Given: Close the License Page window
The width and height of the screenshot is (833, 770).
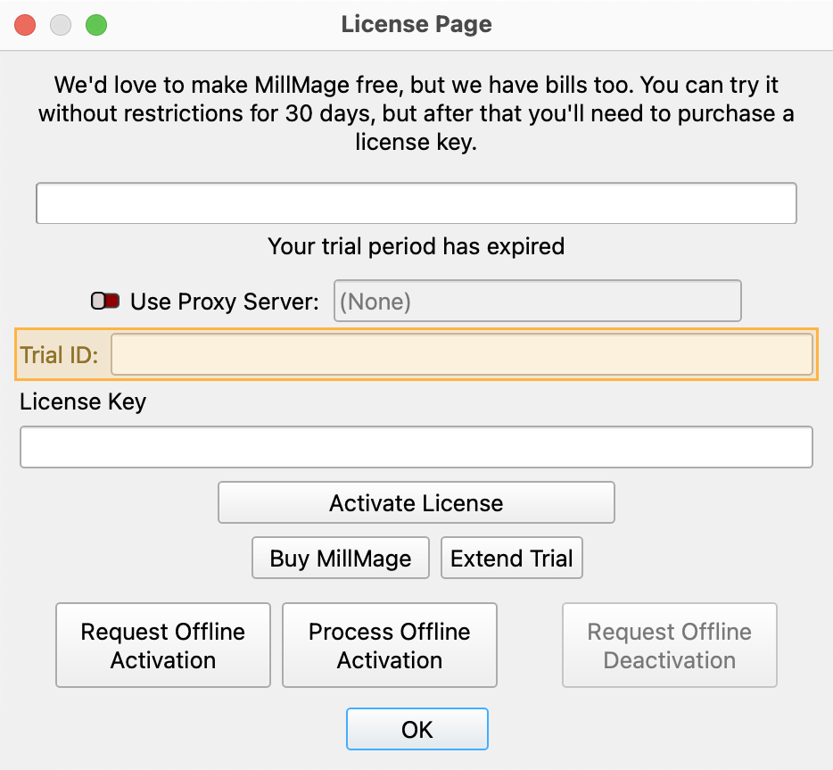Looking at the screenshot, I should pos(26,25).
